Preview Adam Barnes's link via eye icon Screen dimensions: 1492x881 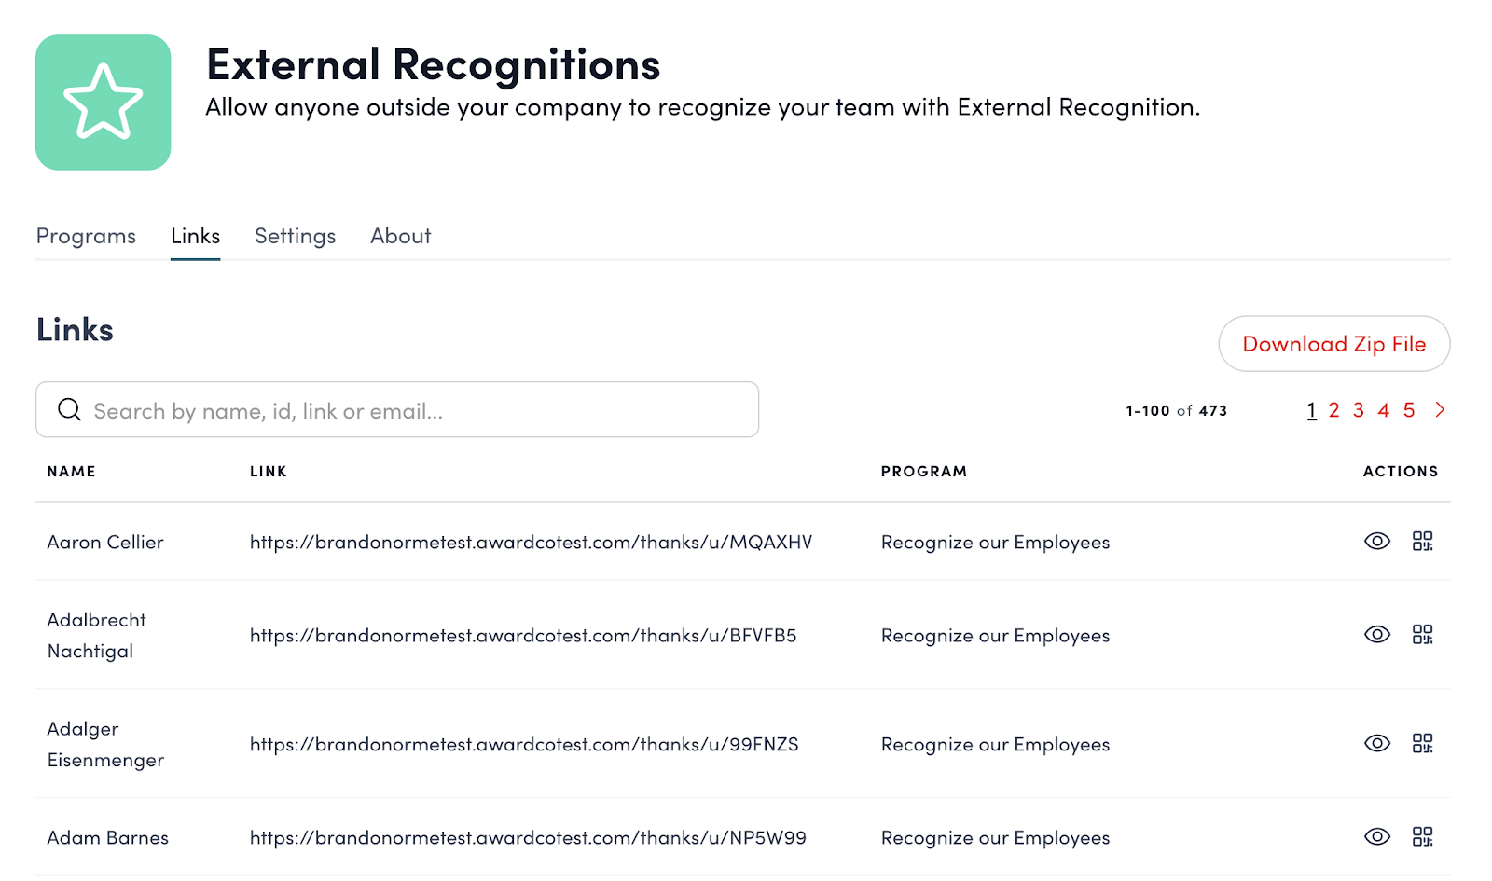1376,837
